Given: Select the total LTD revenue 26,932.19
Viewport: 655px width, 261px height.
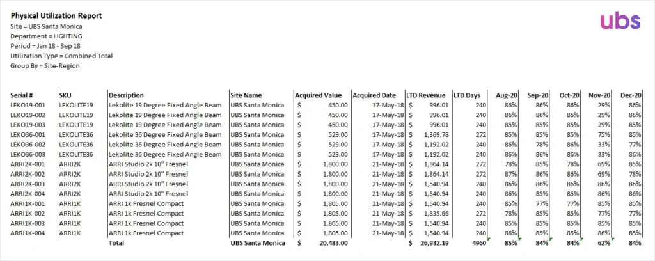Looking at the screenshot, I should pos(435,243).
